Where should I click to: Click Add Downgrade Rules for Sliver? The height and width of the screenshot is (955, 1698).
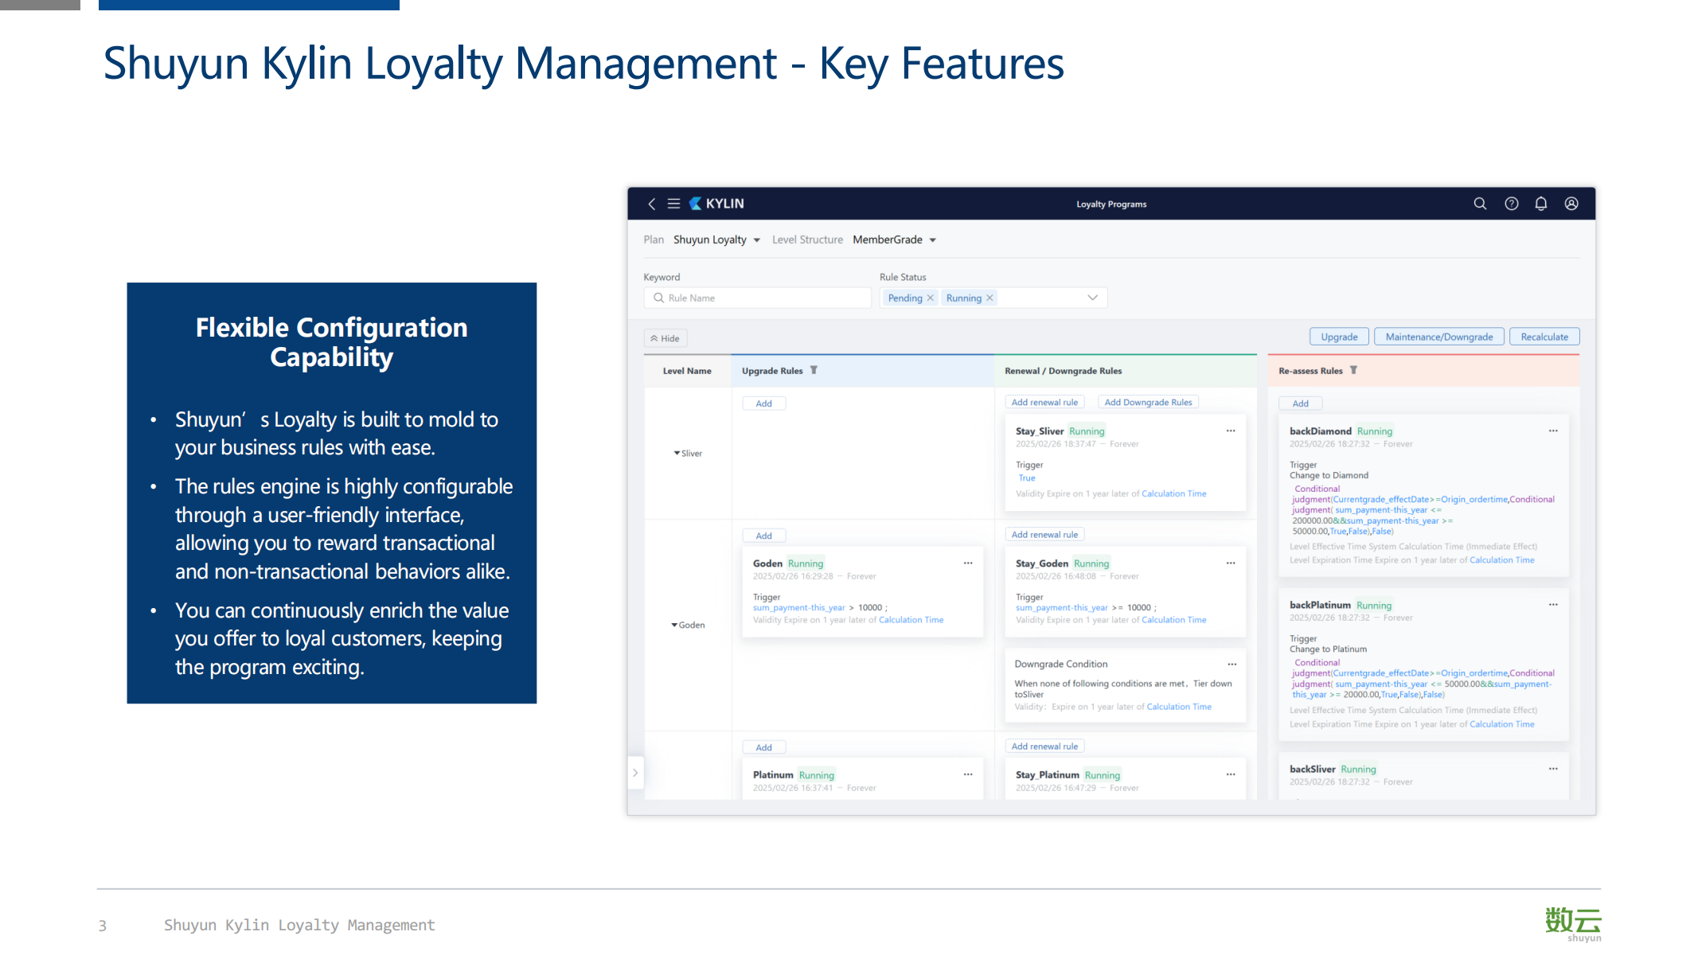click(1148, 402)
